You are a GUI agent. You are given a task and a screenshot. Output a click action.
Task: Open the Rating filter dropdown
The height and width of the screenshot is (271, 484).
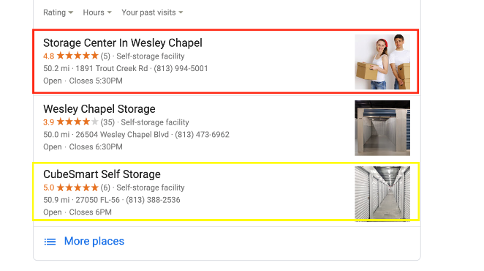[x=58, y=12]
